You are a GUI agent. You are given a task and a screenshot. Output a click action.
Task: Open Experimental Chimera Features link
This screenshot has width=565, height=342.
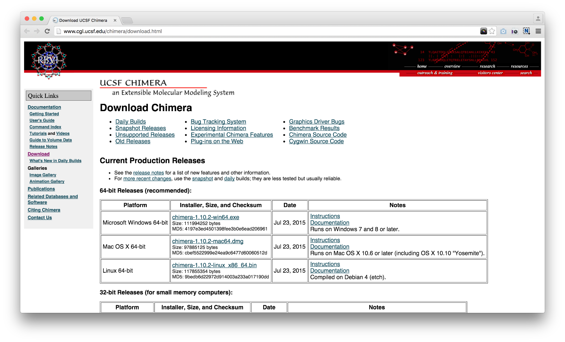(232, 135)
